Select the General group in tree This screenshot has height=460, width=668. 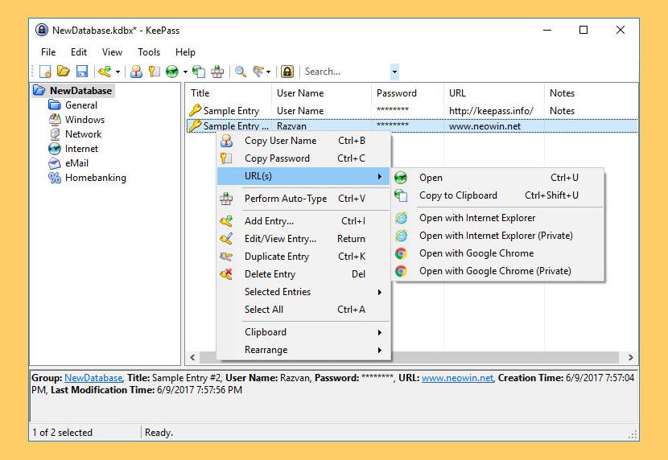[x=81, y=105]
